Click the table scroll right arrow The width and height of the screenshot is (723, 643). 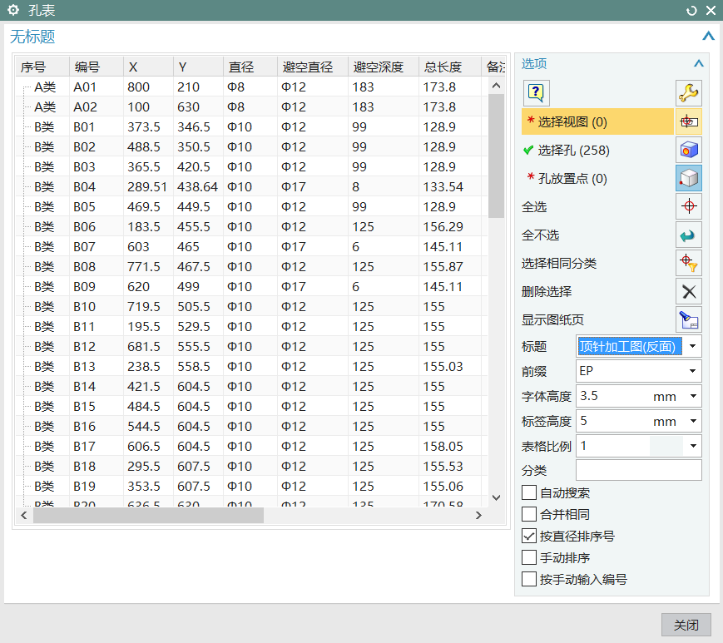point(478,516)
